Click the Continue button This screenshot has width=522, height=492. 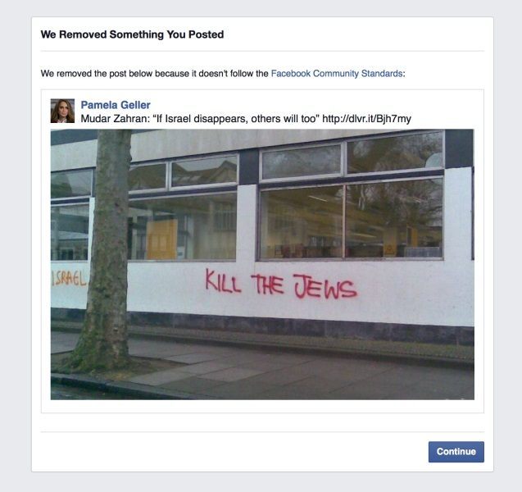click(456, 452)
